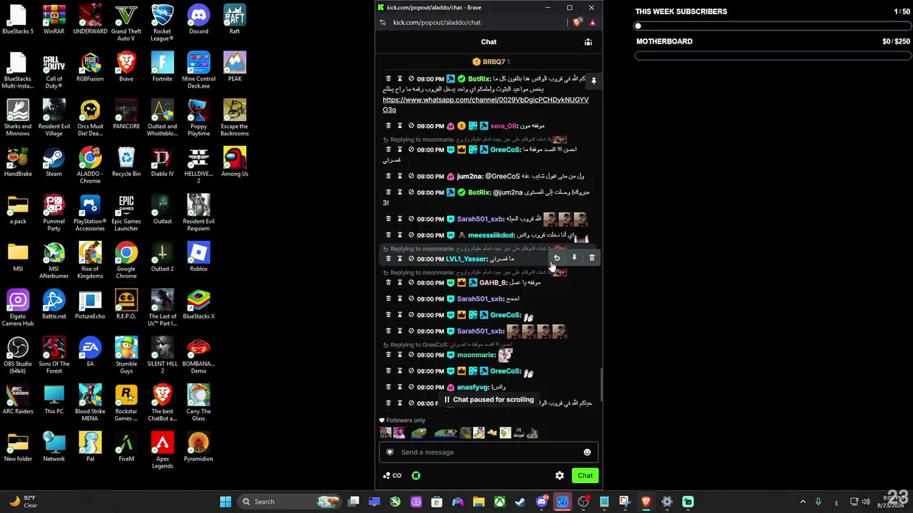Screen dimensions: 913x513
Task: Click the green Kick logo icon below input
Action: click(x=416, y=475)
